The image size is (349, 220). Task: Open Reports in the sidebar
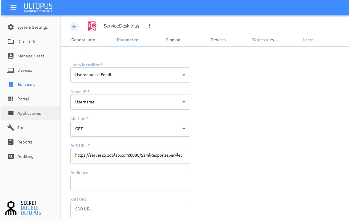tap(31, 142)
